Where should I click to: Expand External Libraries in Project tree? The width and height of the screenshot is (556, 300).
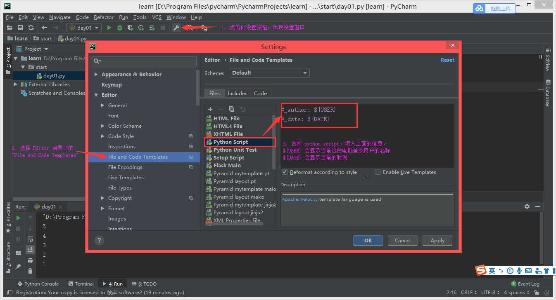tap(16, 84)
